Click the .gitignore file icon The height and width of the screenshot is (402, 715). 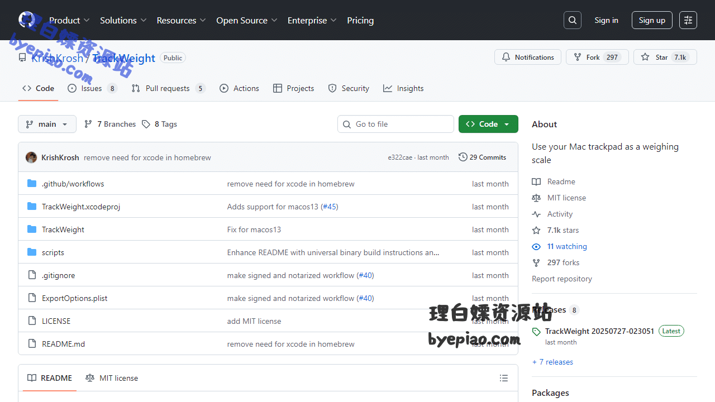coord(32,275)
